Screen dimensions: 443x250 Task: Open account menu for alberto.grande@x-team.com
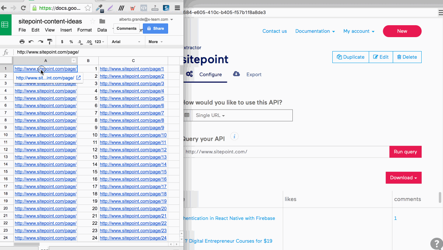tap(146, 20)
